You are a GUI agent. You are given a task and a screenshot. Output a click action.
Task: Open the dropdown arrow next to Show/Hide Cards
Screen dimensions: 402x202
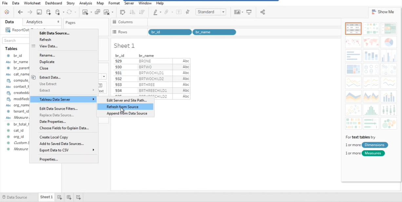(243, 12)
